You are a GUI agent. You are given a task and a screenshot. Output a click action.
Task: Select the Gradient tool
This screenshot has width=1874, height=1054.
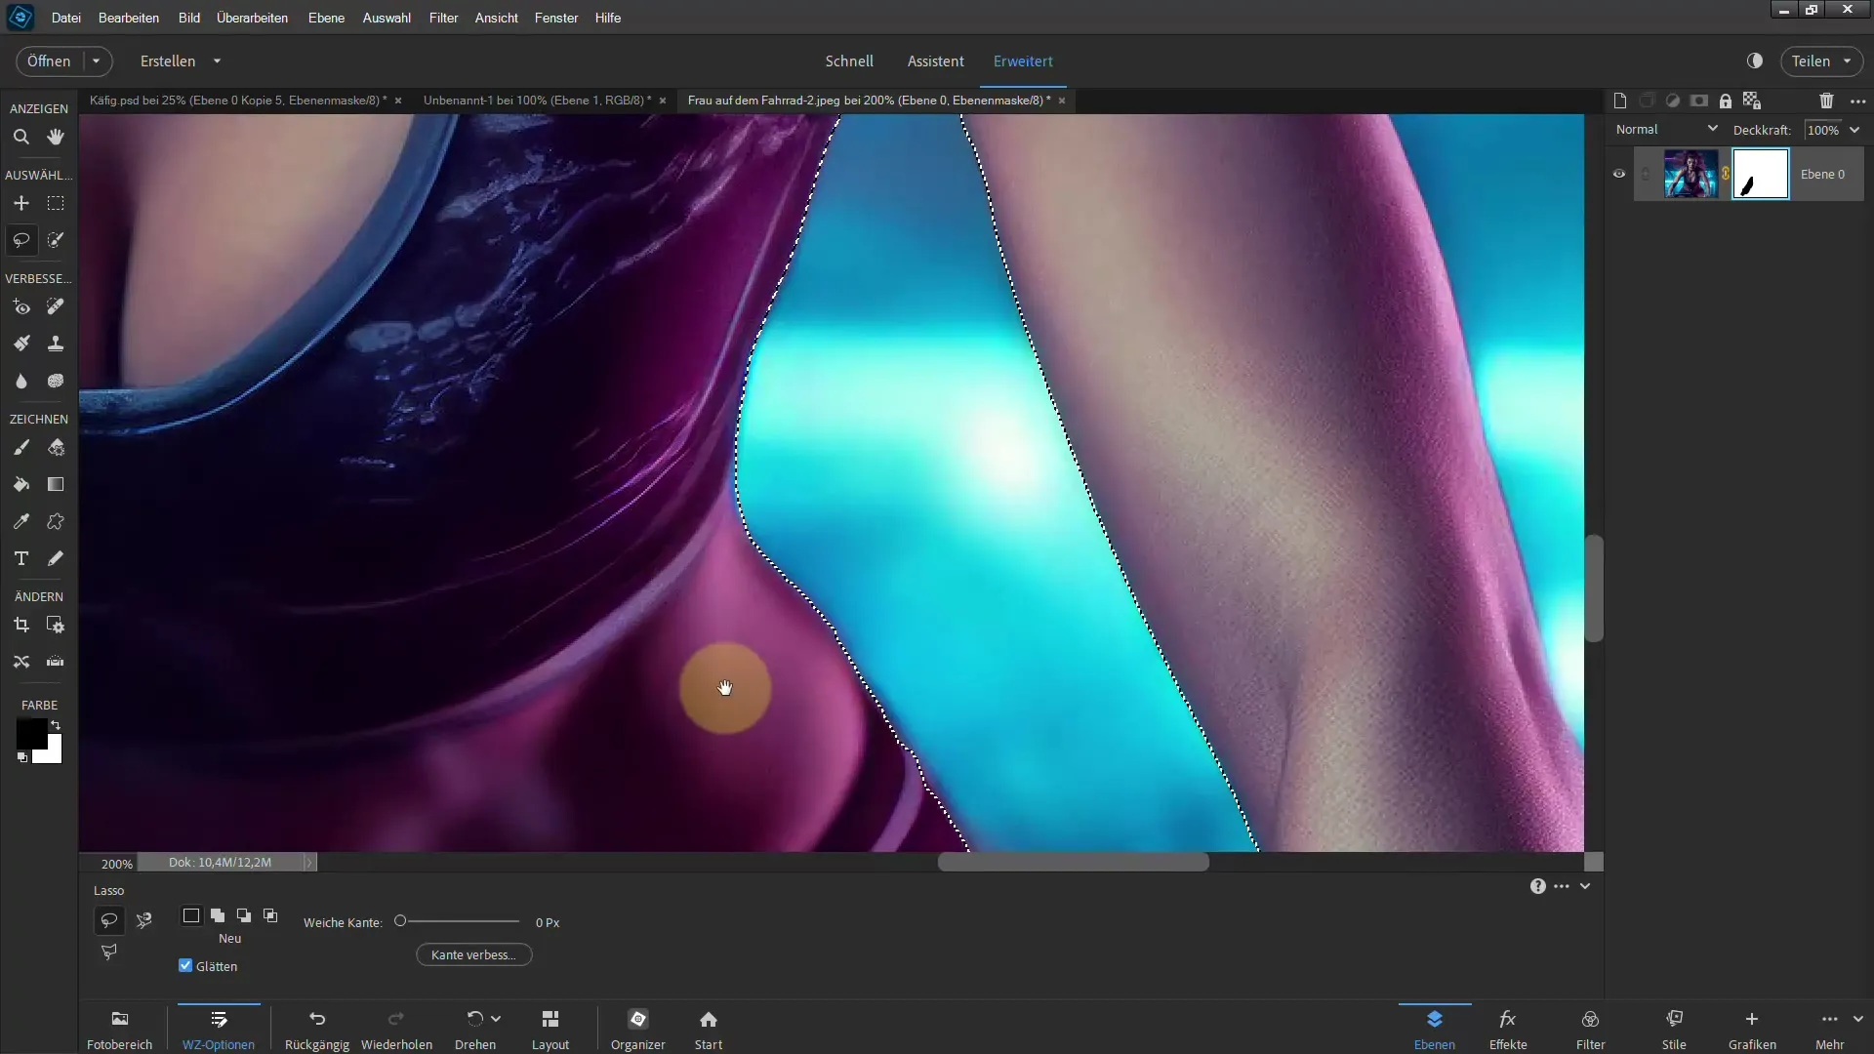coord(56,484)
